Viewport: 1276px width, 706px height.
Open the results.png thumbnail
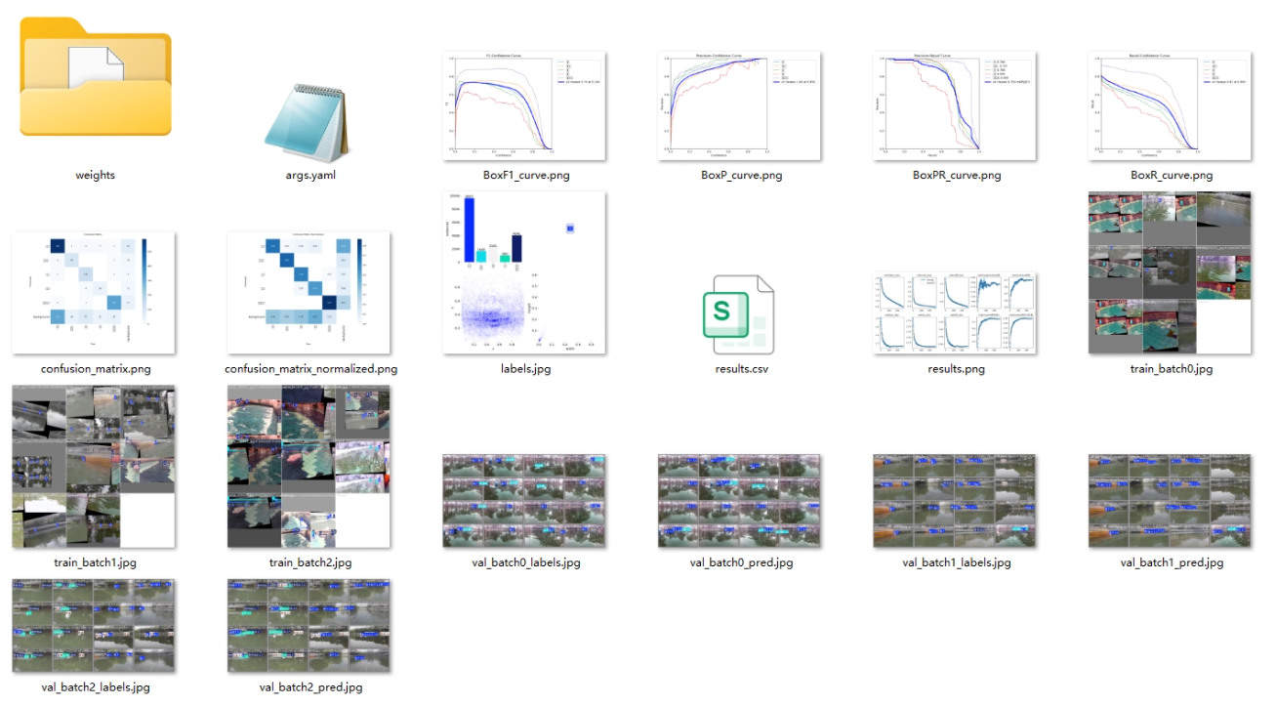click(x=955, y=312)
